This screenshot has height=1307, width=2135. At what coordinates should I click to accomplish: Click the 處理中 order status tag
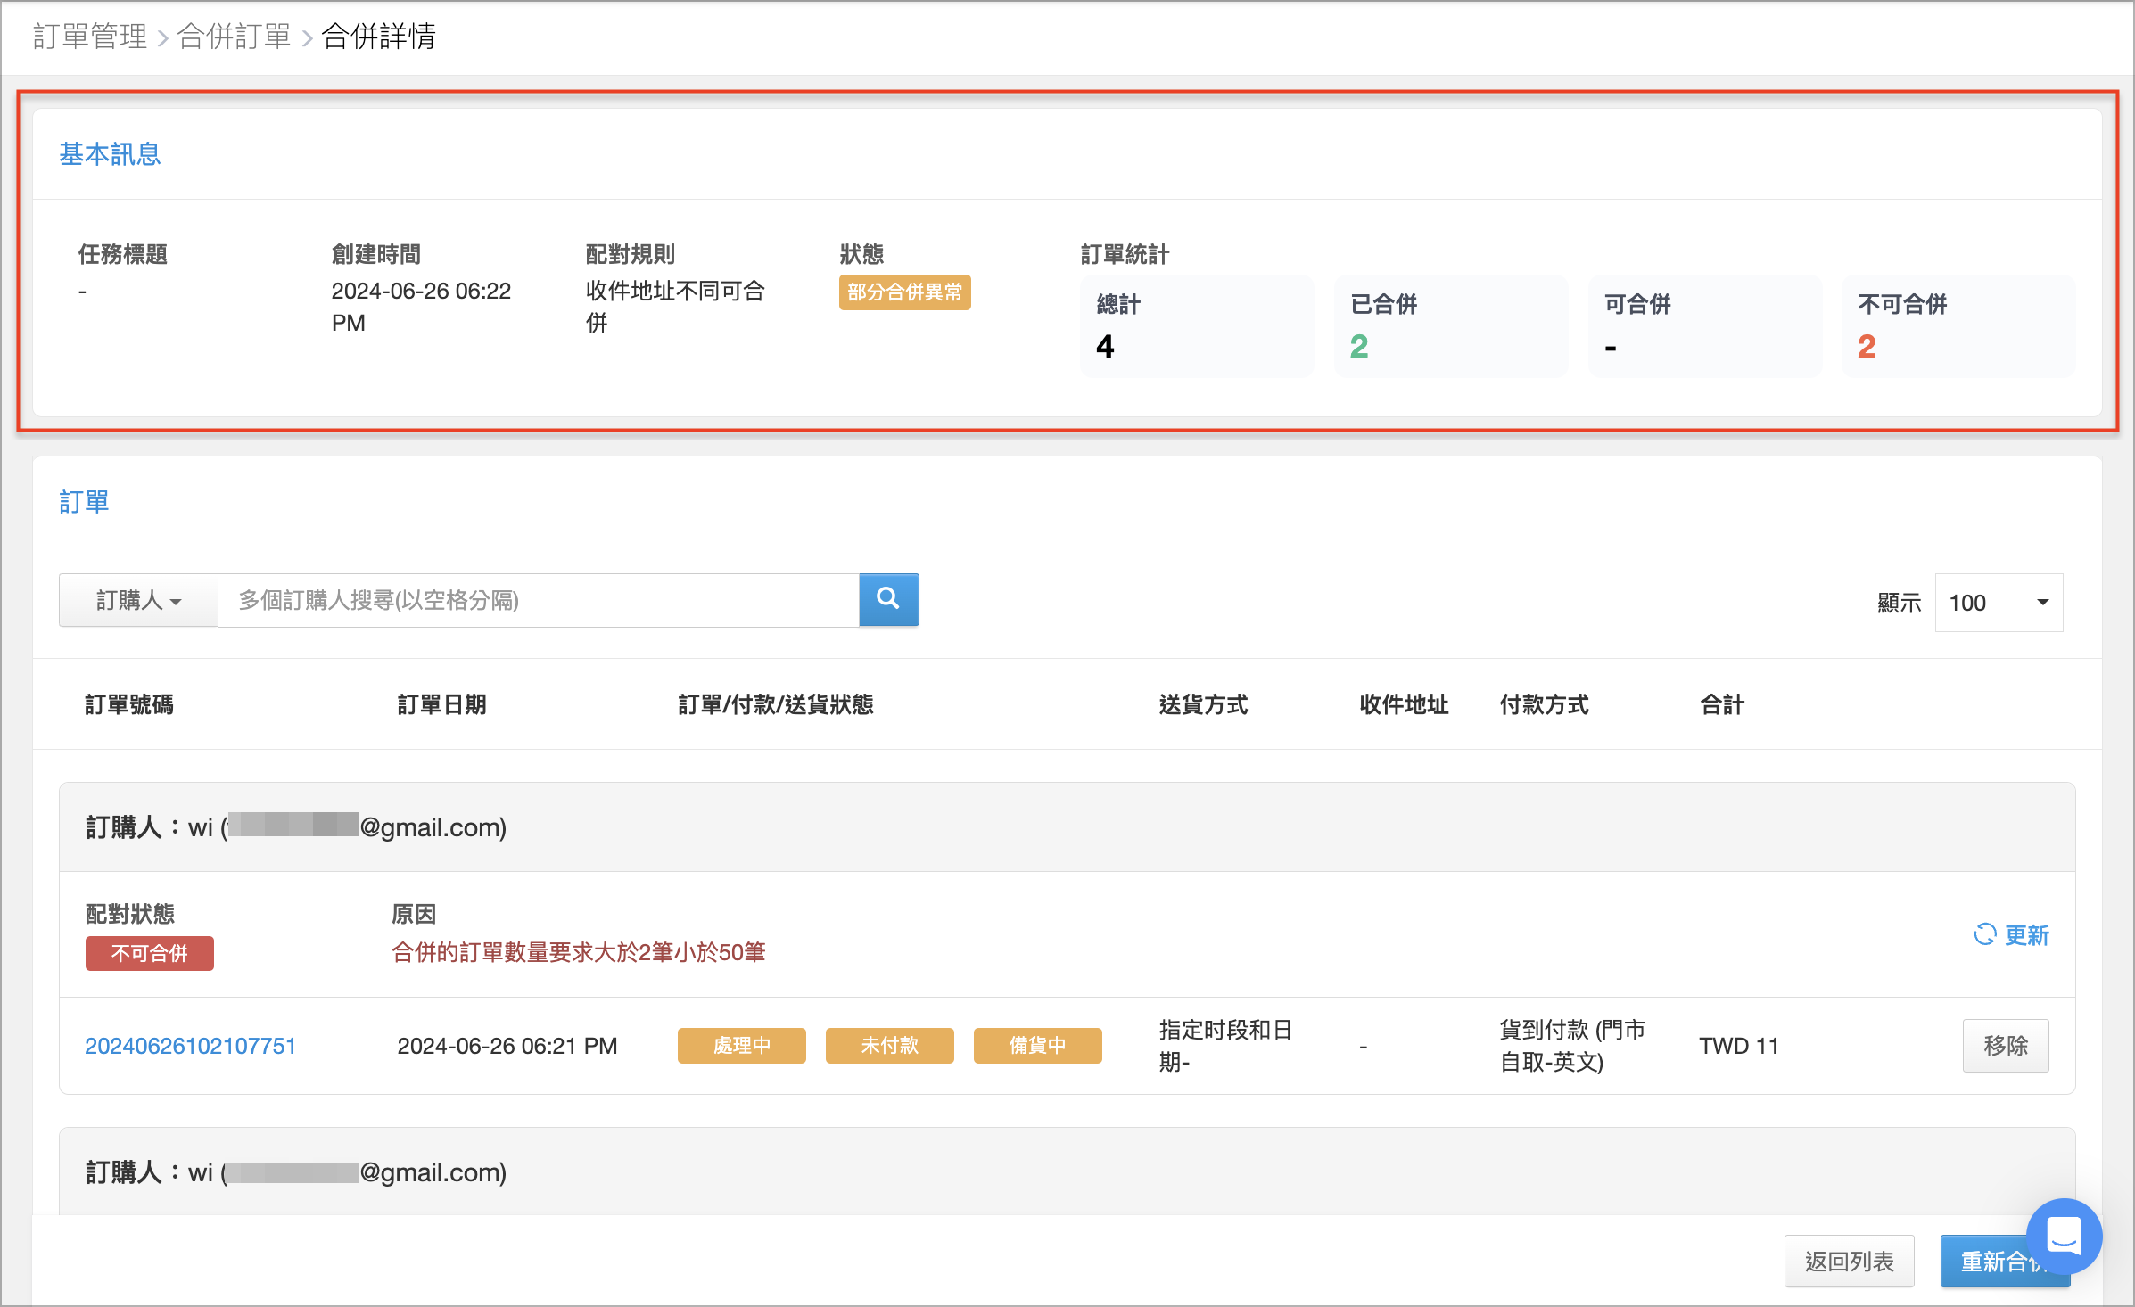click(x=741, y=1046)
